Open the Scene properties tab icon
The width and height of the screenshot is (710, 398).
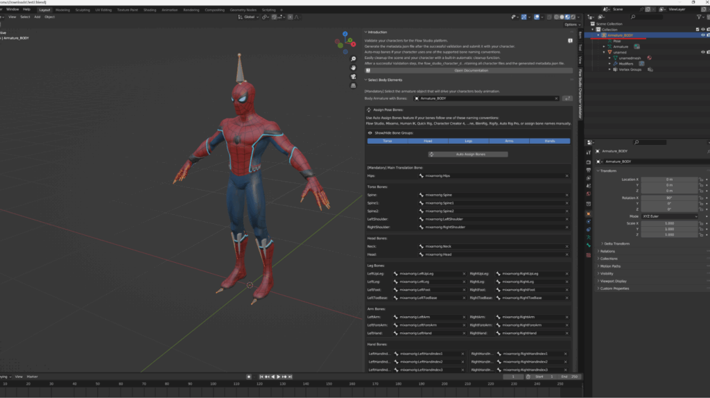(588, 186)
